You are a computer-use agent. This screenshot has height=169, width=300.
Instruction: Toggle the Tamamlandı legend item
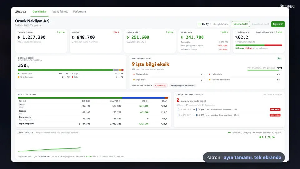[25, 74]
